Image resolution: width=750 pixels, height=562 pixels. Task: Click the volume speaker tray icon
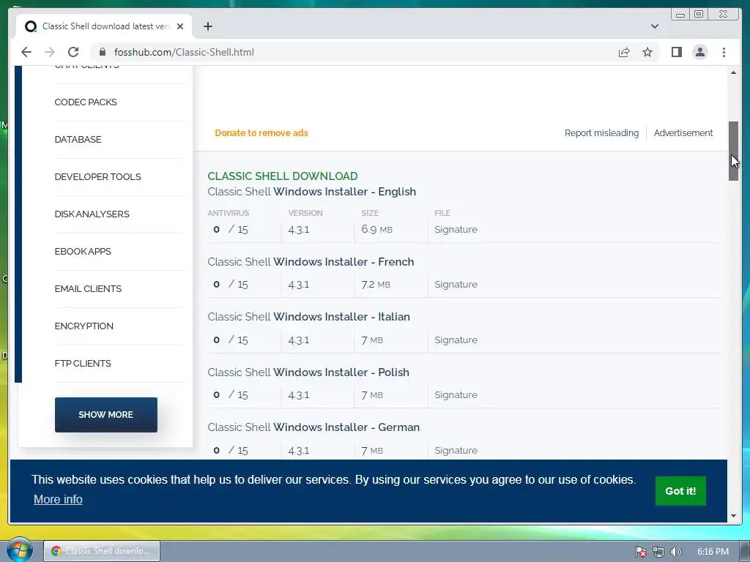click(x=675, y=552)
